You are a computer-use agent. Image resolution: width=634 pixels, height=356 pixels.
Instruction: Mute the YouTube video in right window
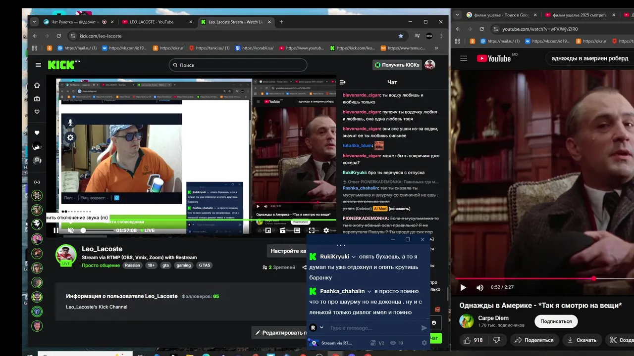tap(480, 287)
